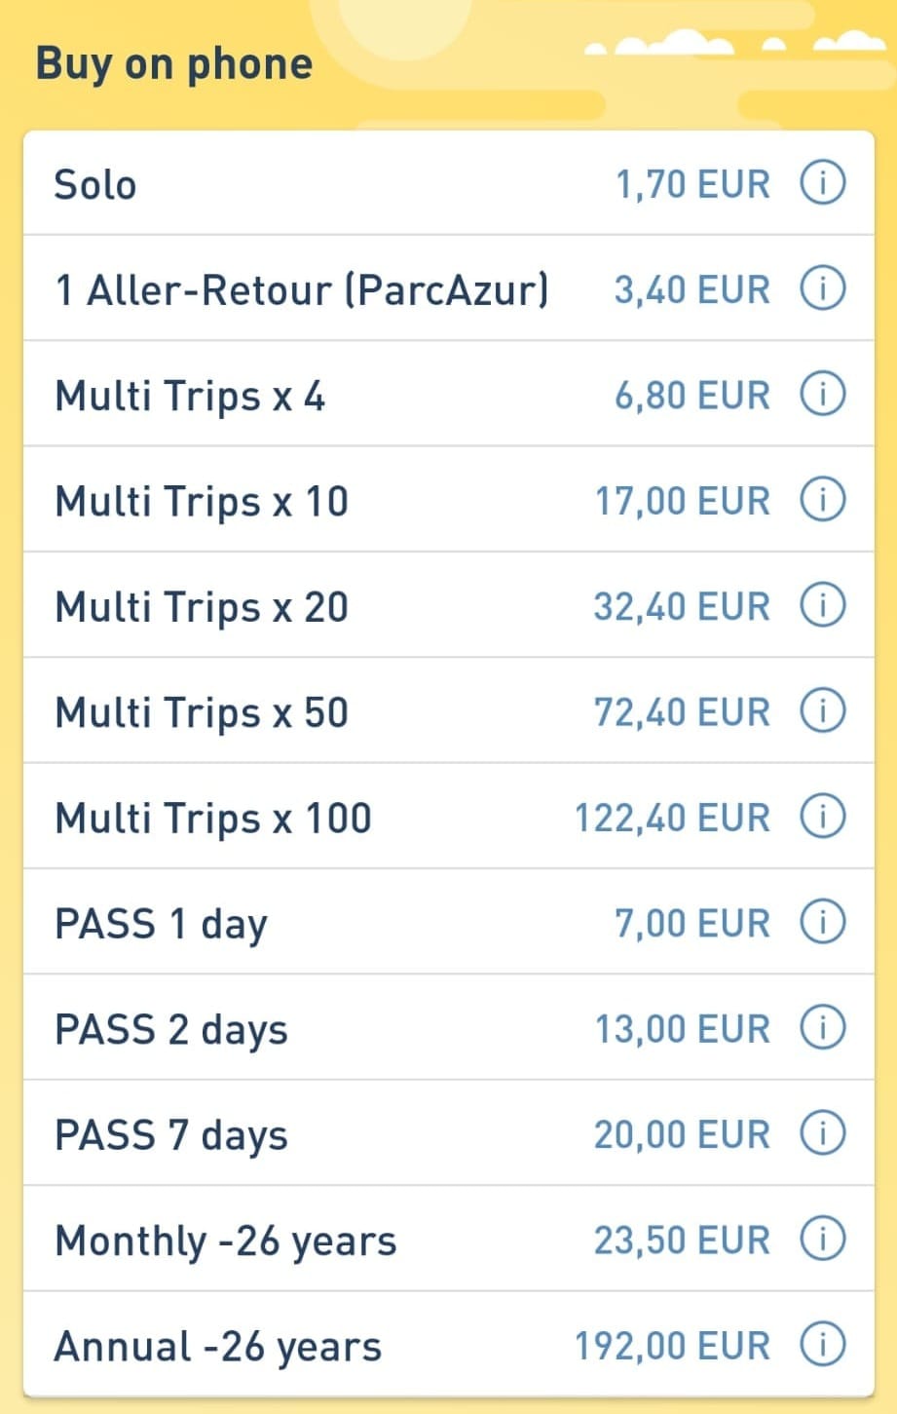The height and width of the screenshot is (1414, 897).
Task: Open info icon for Annual -26 years
Action: point(822,1345)
